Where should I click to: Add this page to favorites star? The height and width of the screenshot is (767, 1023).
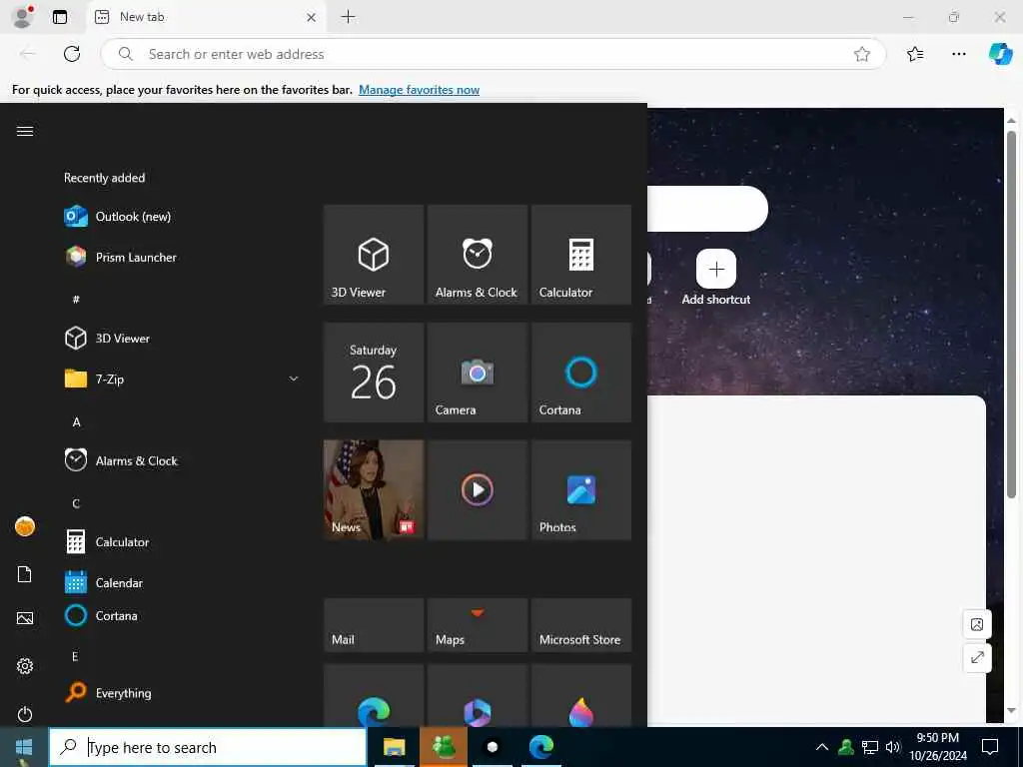[862, 54]
